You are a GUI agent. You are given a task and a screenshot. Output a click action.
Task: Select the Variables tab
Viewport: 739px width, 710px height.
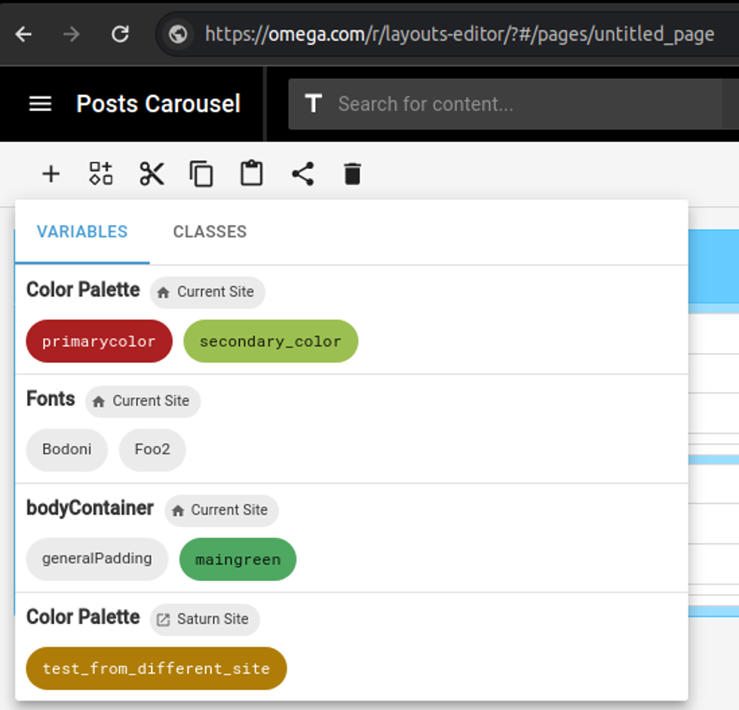82,232
